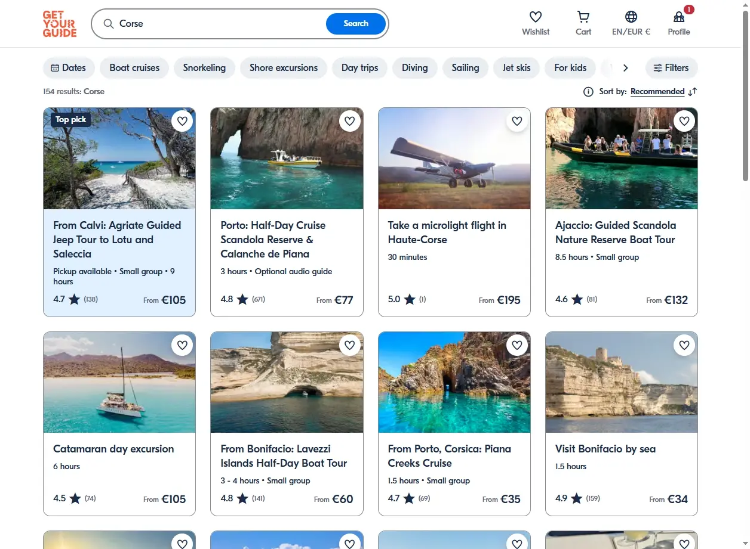750x549 pixels.
Task: Open 'From Calvi: Agriate Guided Jeep Tour' title
Action: click(117, 240)
